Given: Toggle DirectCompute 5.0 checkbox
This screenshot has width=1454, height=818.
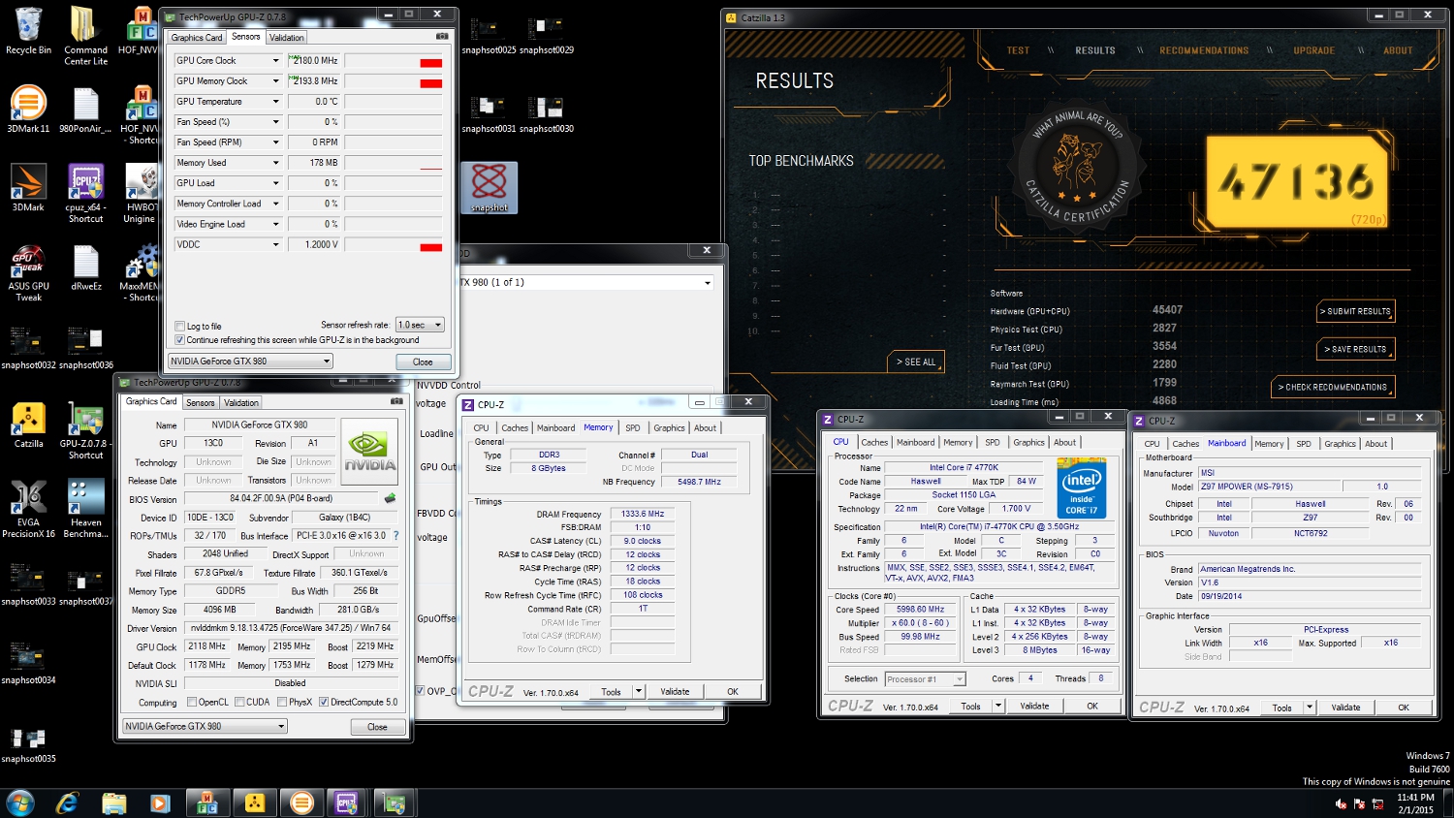Looking at the screenshot, I should (x=324, y=702).
